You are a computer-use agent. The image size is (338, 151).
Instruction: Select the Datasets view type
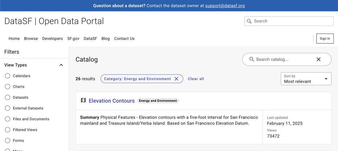pyautogui.click(x=7, y=97)
